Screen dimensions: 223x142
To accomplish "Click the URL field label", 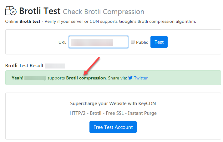I will [x=62, y=42].
